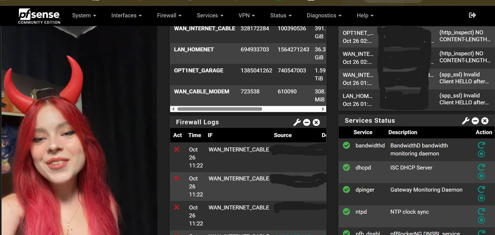495x235 pixels.
Task: Close the Firewall Logs widget
Action: [316, 122]
